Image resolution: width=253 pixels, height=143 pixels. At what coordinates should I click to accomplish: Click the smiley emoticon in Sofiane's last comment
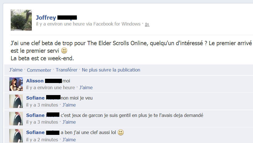click(121, 132)
